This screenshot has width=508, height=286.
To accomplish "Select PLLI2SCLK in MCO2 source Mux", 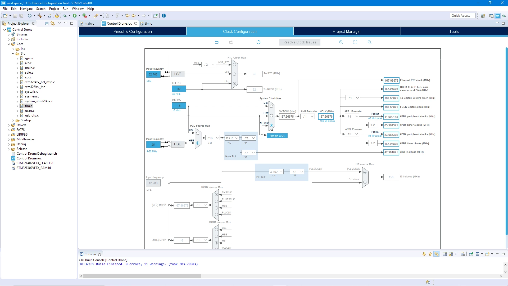I will tap(216, 201).
